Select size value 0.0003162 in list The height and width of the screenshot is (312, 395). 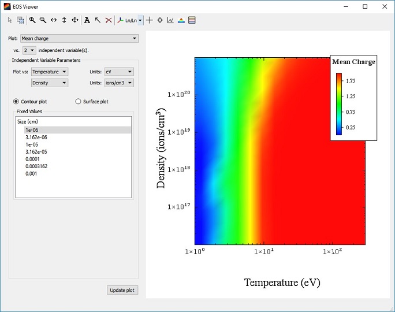[x=36, y=166]
